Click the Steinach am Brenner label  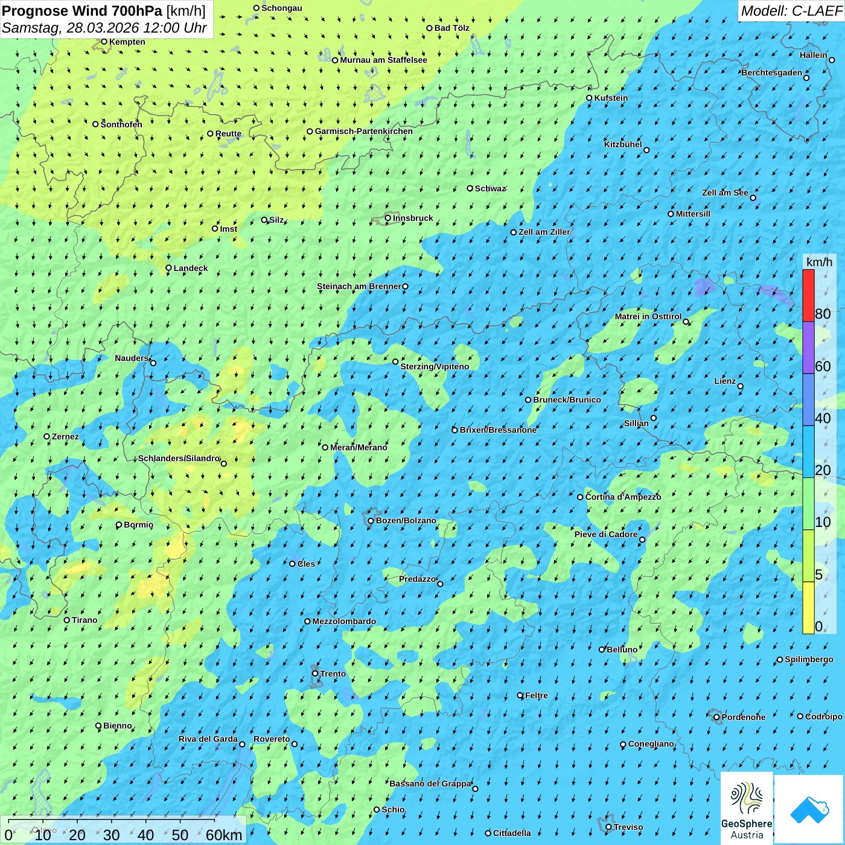click(359, 286)
